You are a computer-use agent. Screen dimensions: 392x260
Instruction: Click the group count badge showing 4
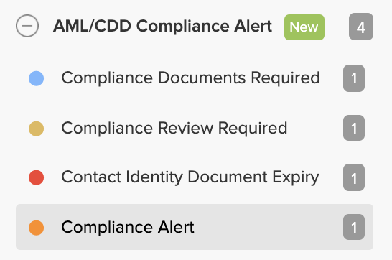(361, 27)
